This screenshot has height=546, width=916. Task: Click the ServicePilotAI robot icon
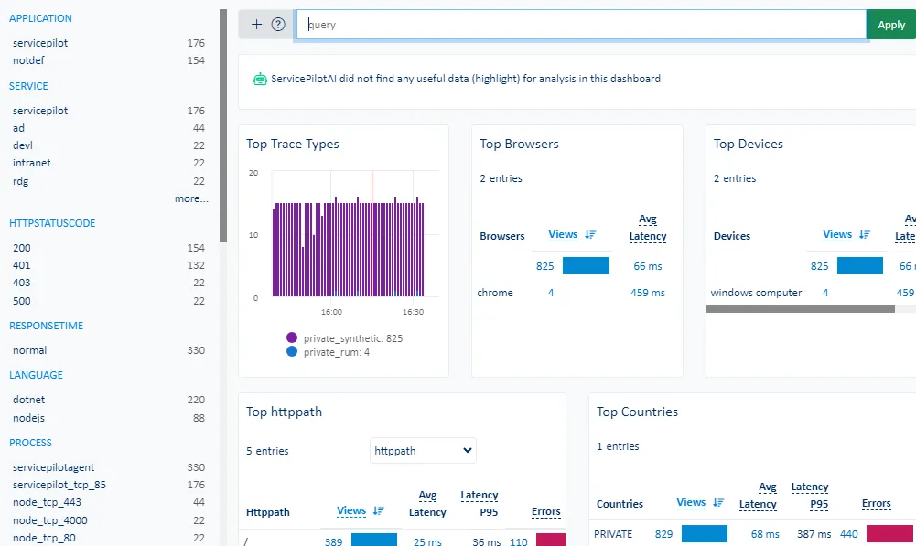[260, 79]
